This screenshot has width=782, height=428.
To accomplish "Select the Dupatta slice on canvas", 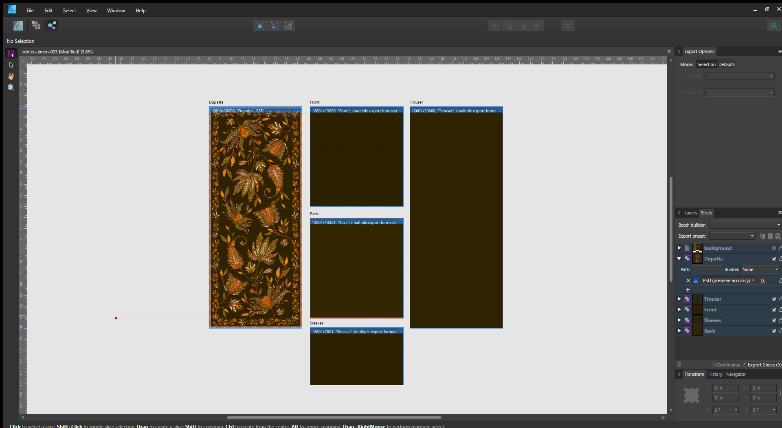I will coord(255,218).
